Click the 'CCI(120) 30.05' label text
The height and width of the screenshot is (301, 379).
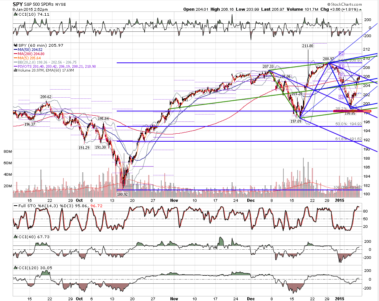pos(35,268)
